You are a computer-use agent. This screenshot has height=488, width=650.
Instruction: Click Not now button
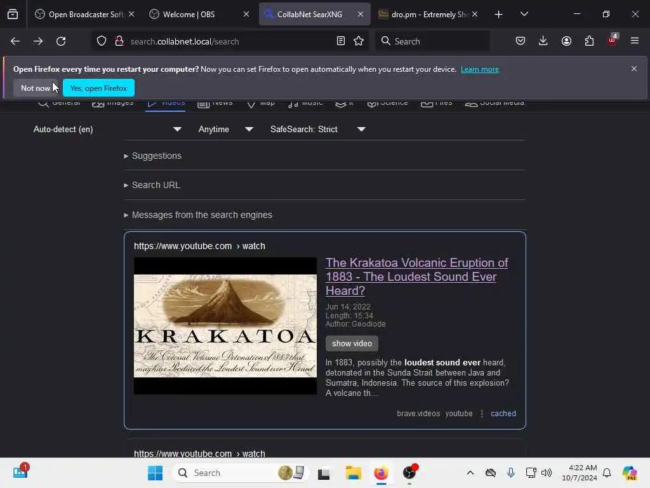point(36,88)
